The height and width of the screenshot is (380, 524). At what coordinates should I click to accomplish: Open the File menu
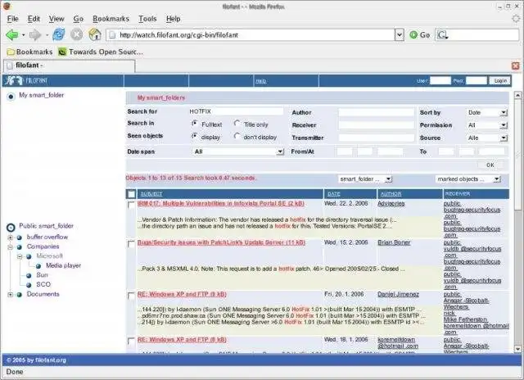coord(13,19)
